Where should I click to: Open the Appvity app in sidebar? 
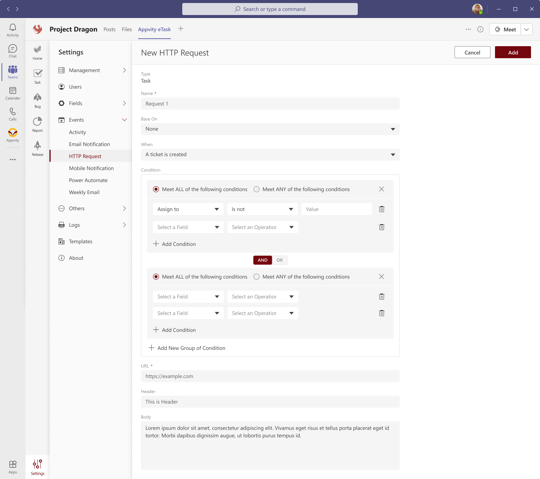coord(13,135)
